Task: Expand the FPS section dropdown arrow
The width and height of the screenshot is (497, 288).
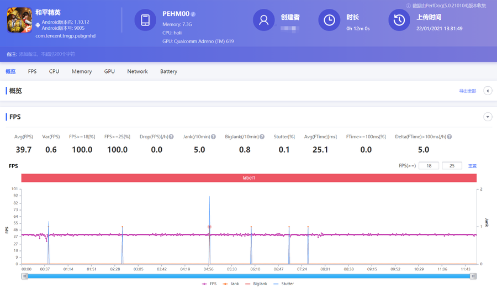Action: [x=488, y=117]
